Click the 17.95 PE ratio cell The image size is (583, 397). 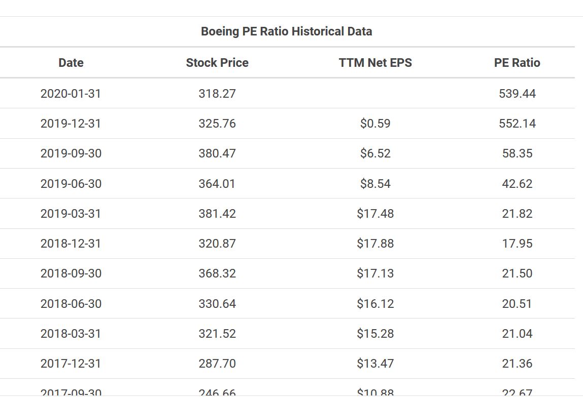(x=517, y=244)
